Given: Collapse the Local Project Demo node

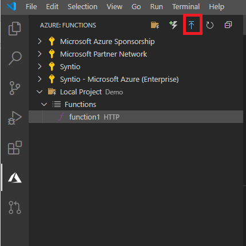Looking at the screenshot, I should point(39,92).
